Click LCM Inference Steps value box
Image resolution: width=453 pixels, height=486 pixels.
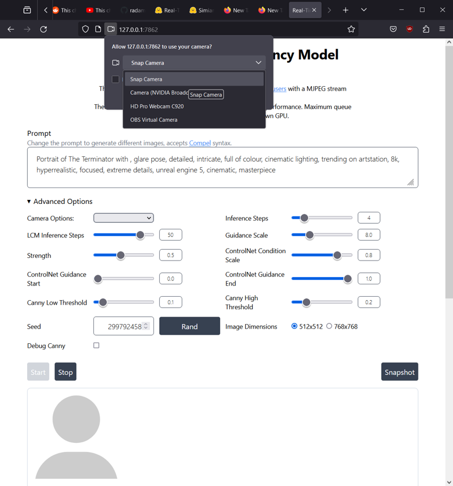tap(171, 235)
